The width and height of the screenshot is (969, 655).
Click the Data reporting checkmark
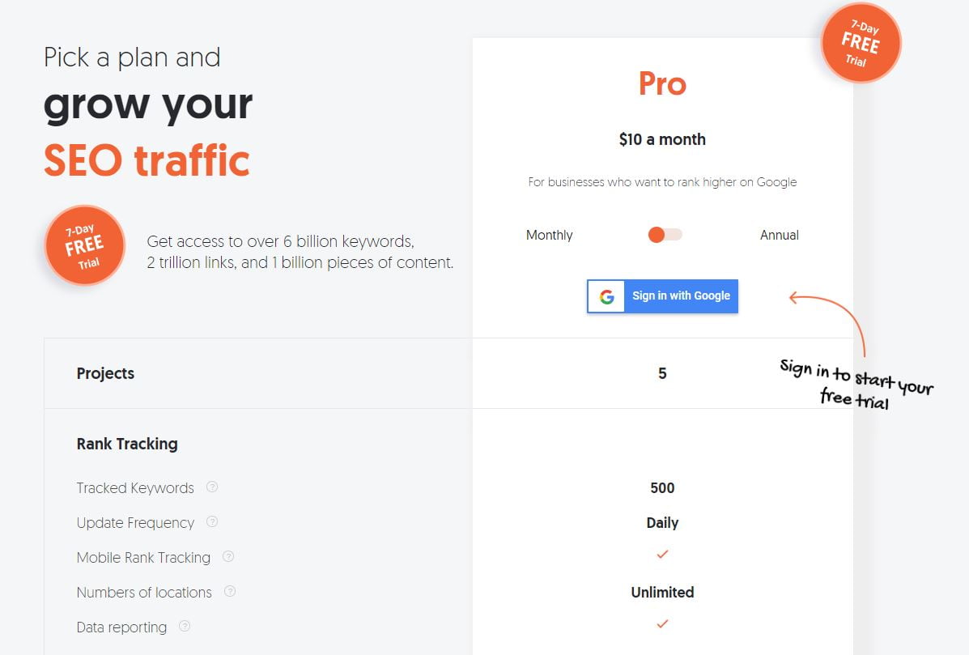point(662,623)
